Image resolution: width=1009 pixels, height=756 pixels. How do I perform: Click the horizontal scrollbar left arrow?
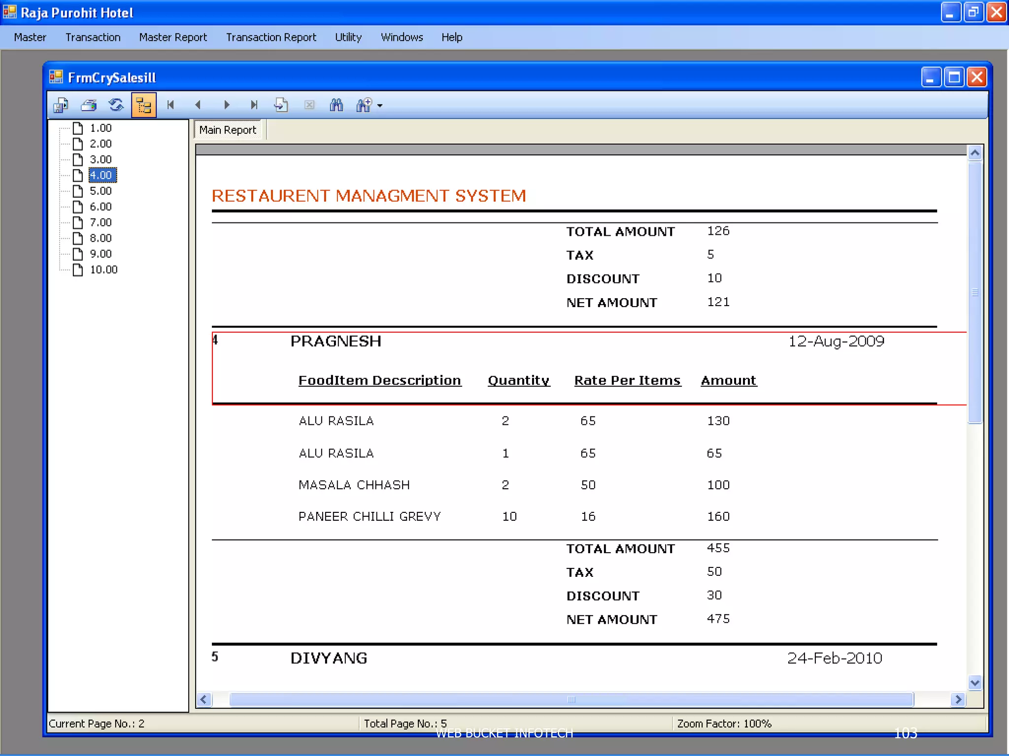pos(204,699)
